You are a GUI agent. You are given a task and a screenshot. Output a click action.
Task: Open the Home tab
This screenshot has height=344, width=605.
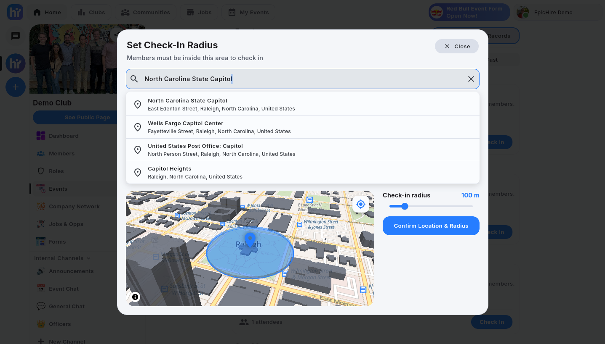pos(47,12)
